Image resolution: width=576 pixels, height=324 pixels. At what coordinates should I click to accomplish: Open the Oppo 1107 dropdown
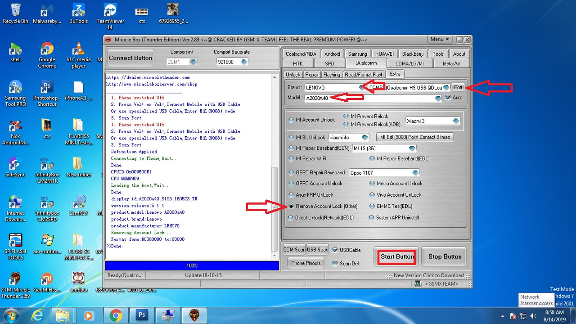[x=415, y=173]
